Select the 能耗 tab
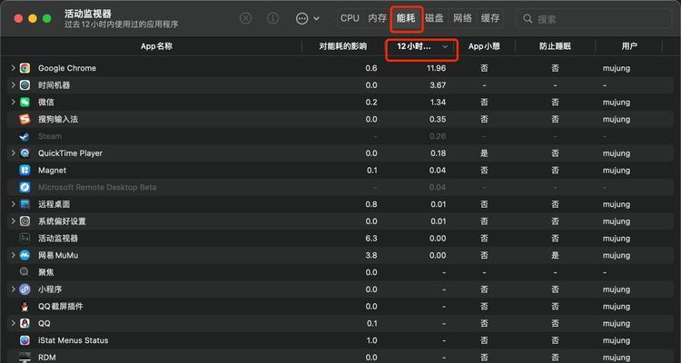Viewport: 681px width, 363px height. (x=406, y=18)
